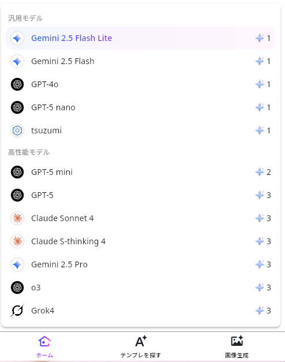Choose GPT-5 nano from the model list
The height and width of the screenshot is (362, 285).
[141, 107]
